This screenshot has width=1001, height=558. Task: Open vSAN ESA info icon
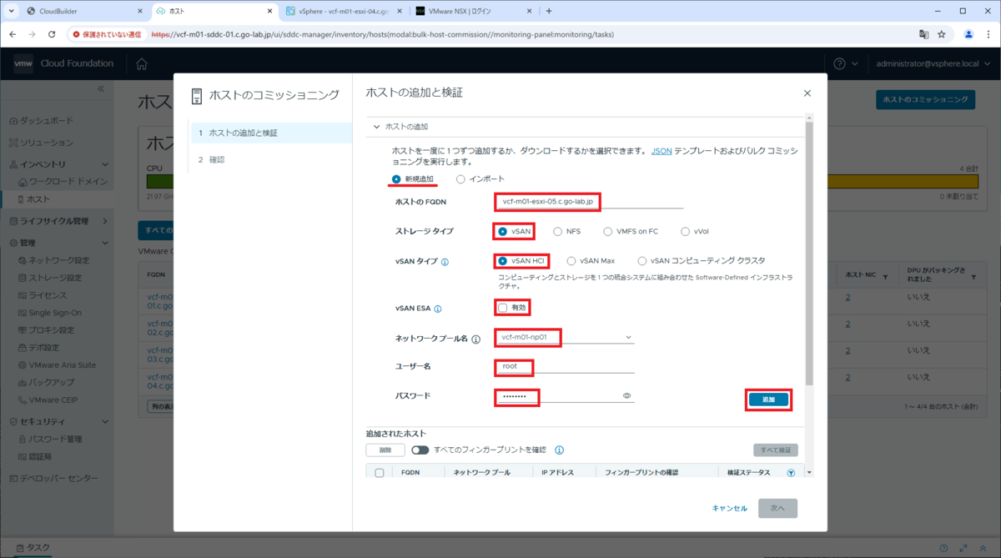[438, 309]
